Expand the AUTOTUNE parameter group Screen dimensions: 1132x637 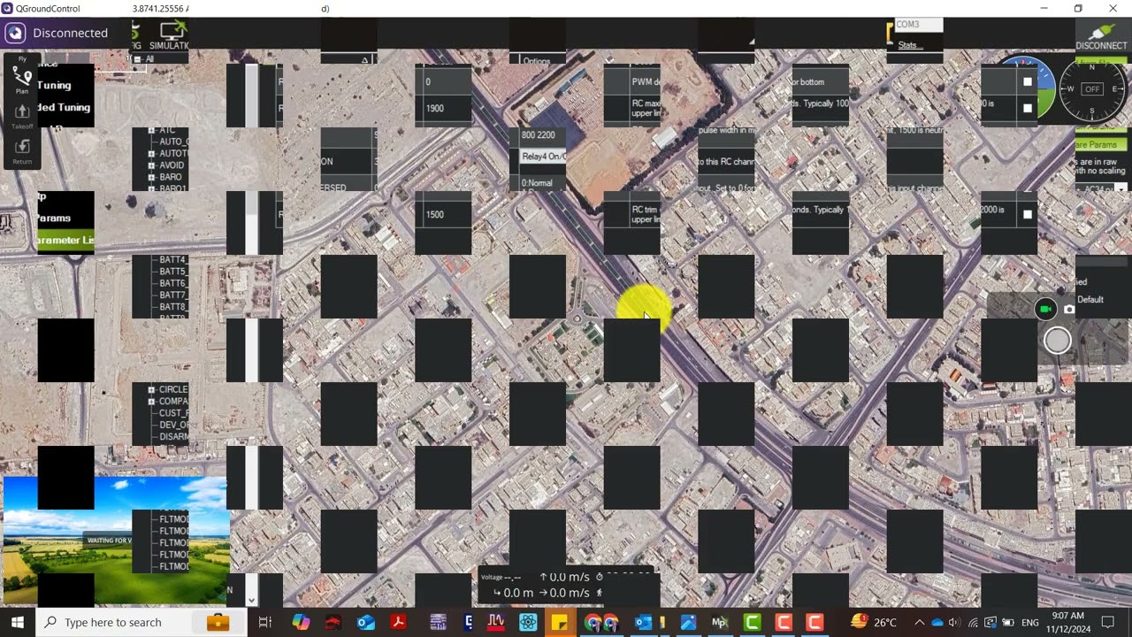pos(152,154)
